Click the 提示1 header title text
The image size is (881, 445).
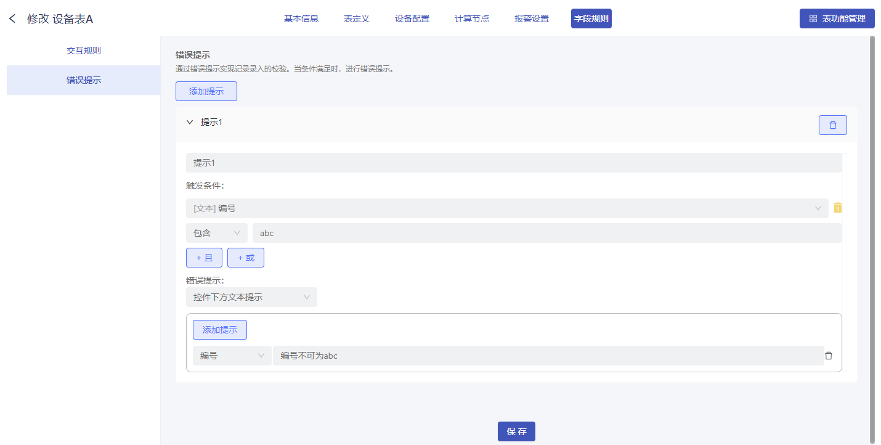(211, 122)
